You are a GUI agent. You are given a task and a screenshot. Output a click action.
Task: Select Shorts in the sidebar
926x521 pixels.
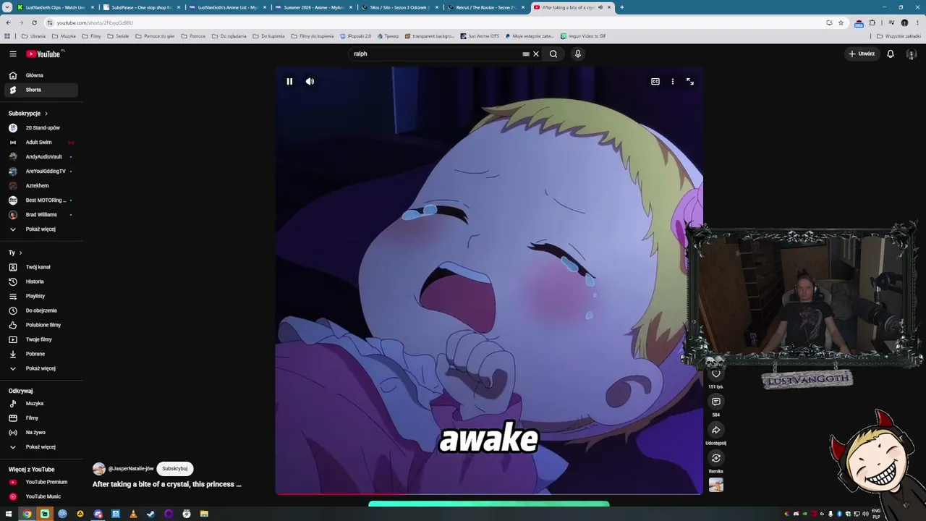41,90
